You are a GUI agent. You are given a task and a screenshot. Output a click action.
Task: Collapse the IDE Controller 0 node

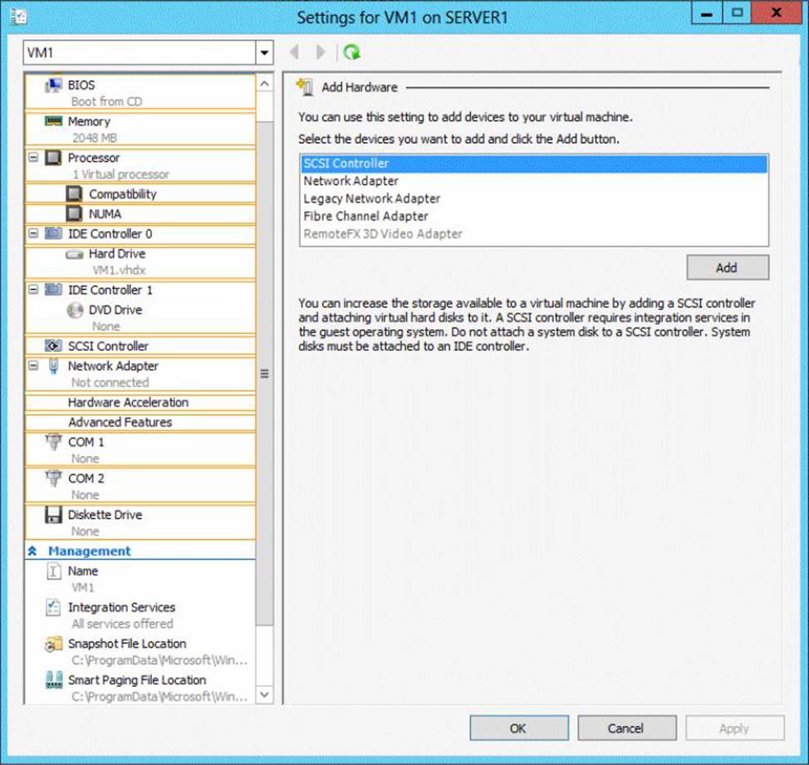click(34, 233)
